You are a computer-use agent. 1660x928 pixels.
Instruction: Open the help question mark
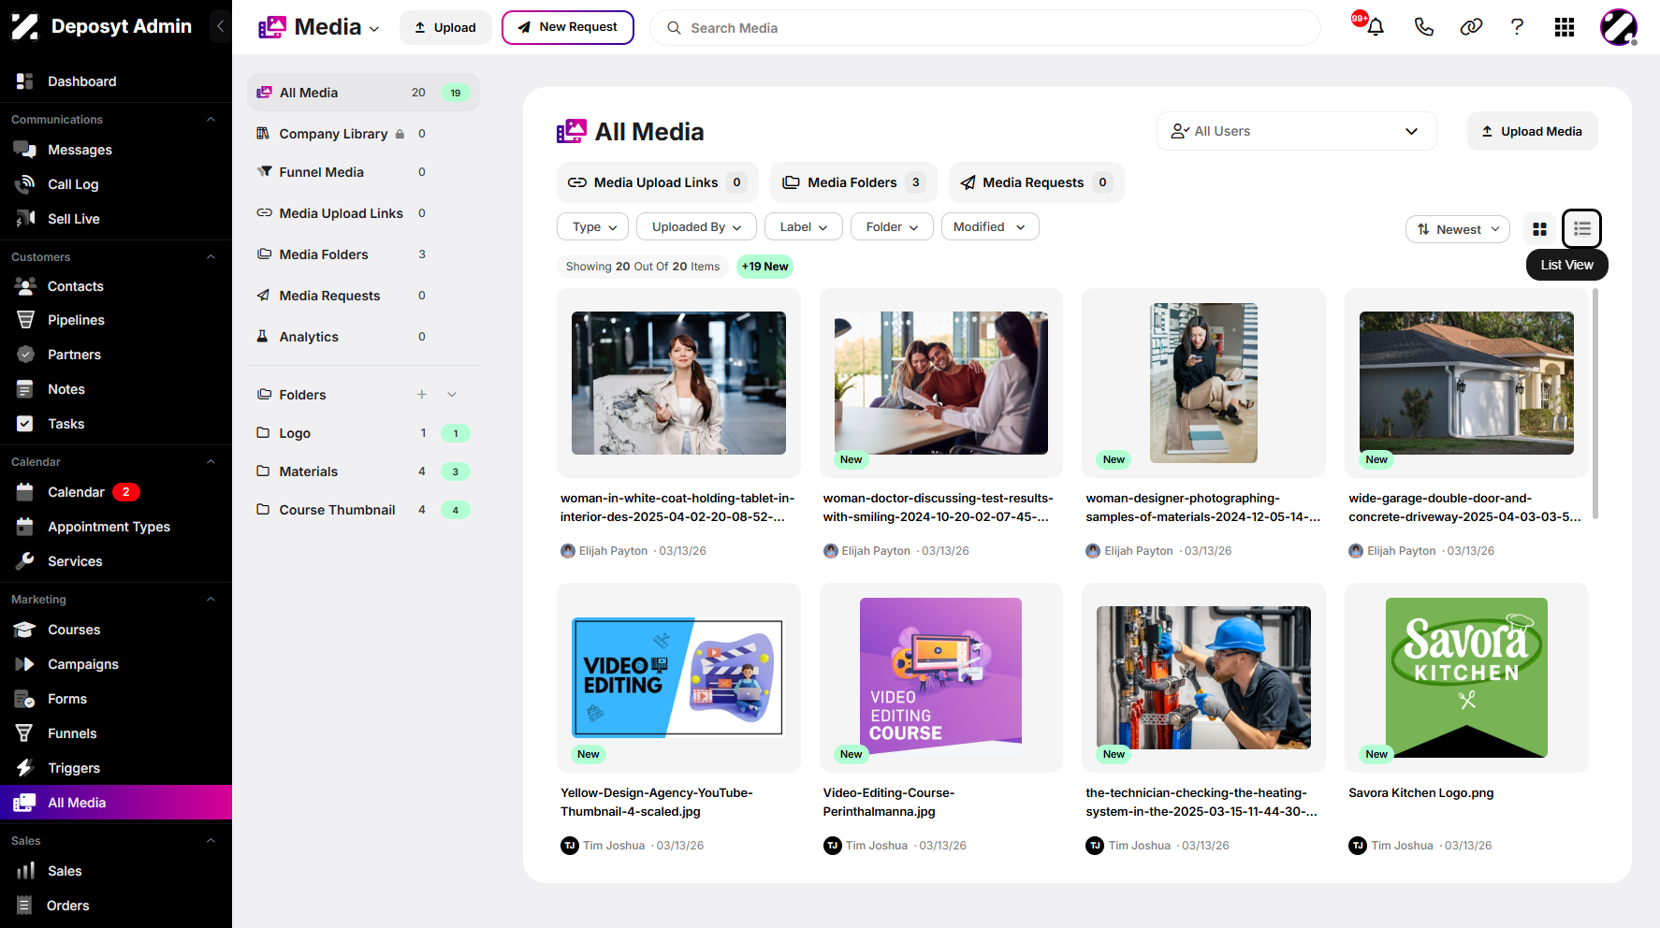1517,27
